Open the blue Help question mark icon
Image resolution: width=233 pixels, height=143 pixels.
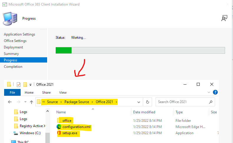coord(215,92)
